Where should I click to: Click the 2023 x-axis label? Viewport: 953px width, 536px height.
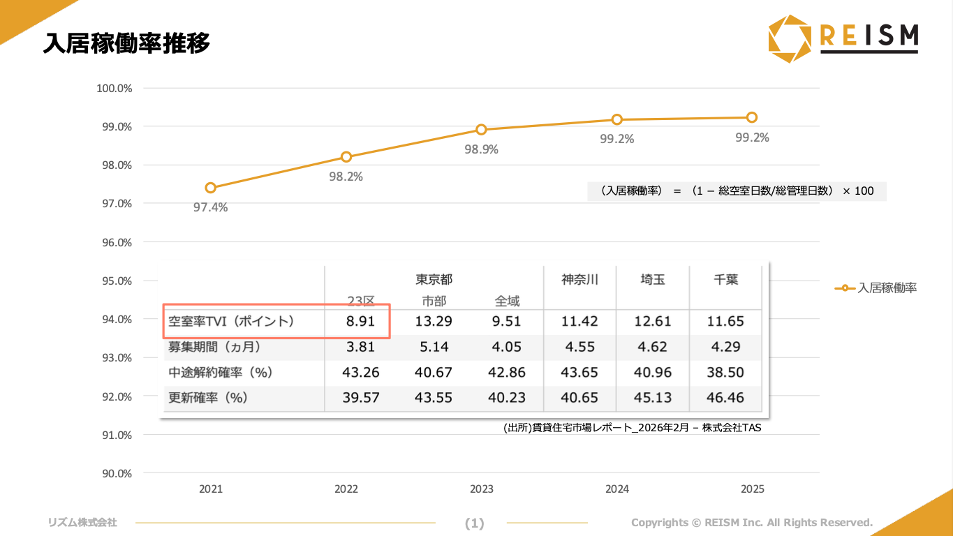[x=482, y=489]
